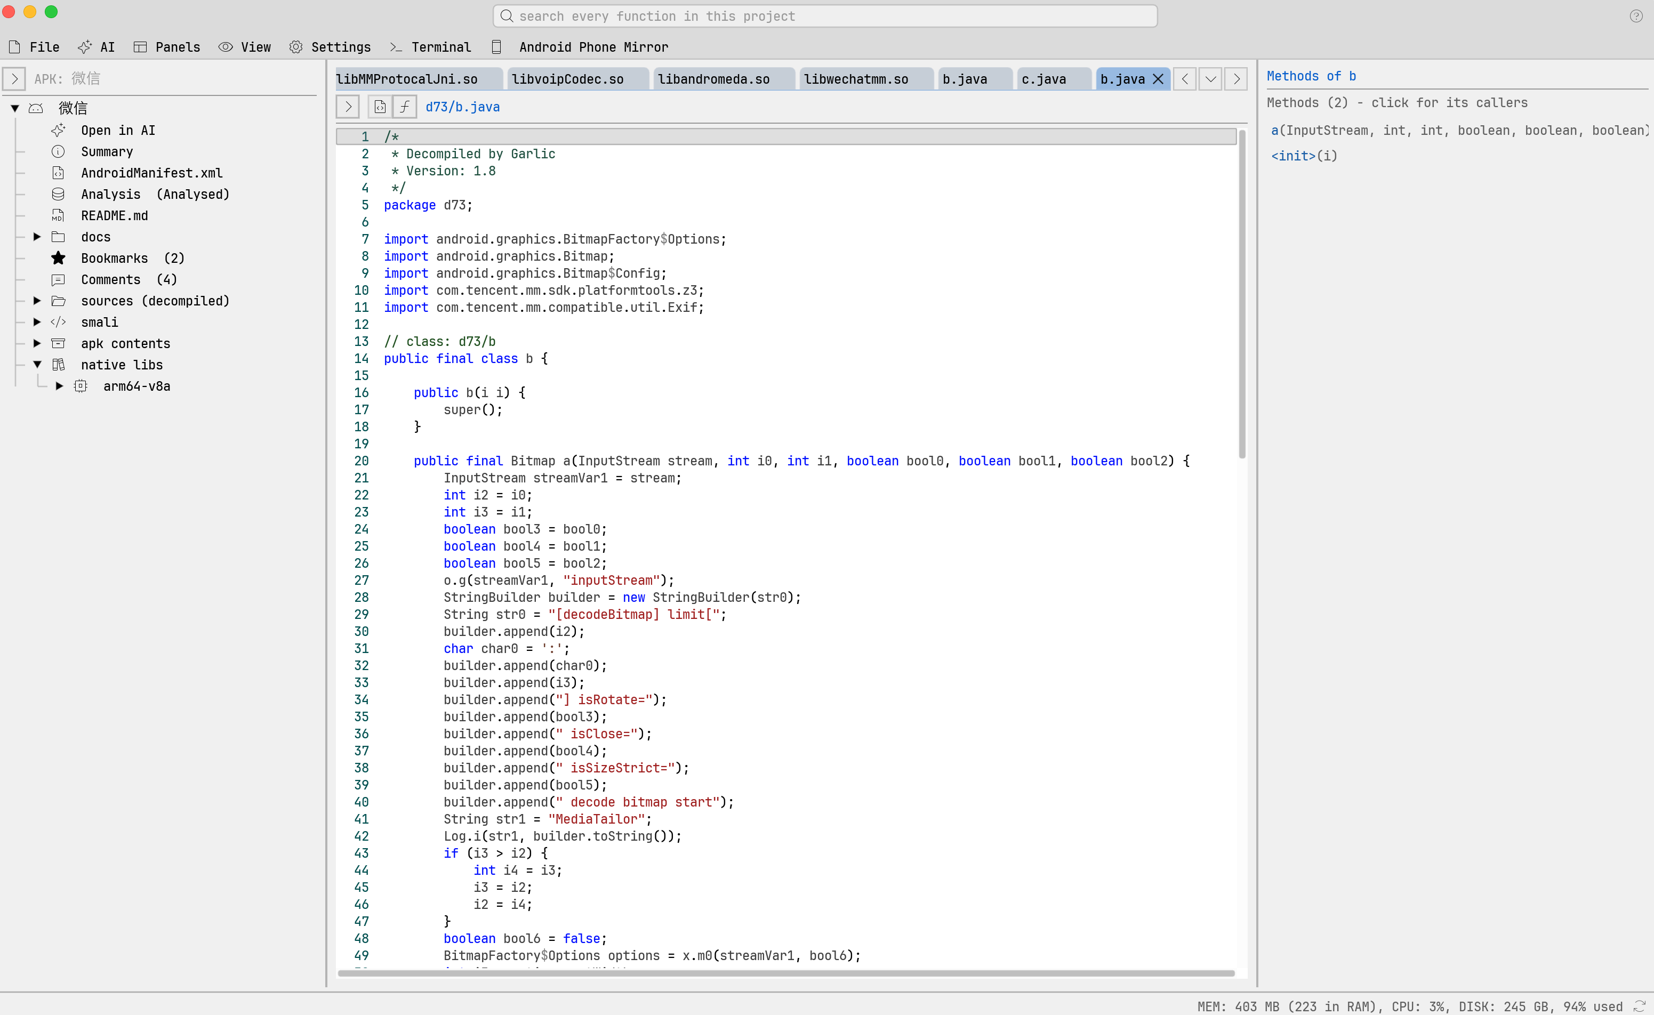
Task: Expand the arm64-v8a node
Action: [60, 386]
